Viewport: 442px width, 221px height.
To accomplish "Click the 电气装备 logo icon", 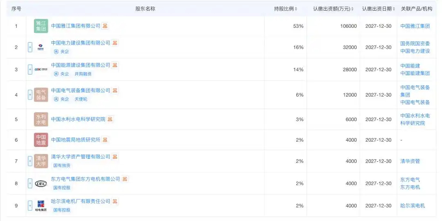I will [x=41, y=95].
